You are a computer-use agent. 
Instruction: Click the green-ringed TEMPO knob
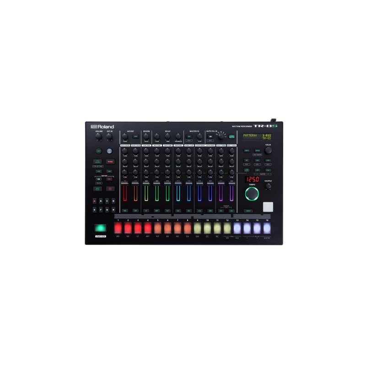252,194
